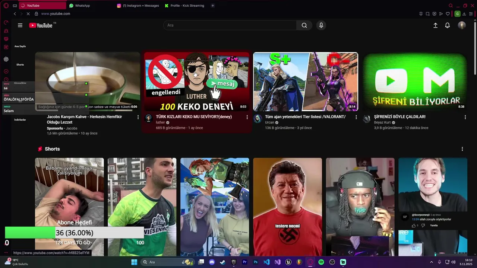Open ŞİFRENİZİ BÖYLE ÇALDILAR! video title

[399, 117]
